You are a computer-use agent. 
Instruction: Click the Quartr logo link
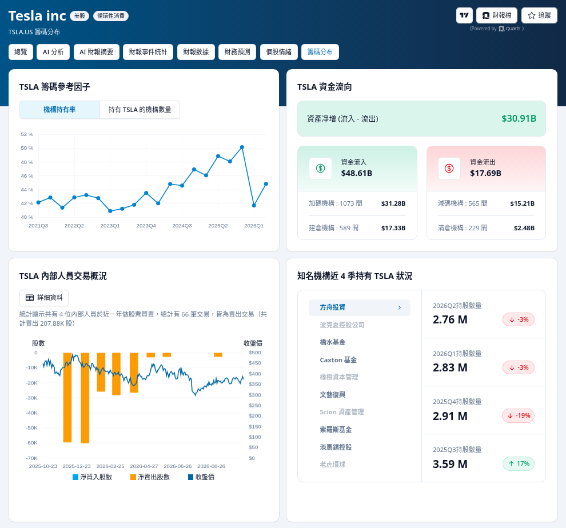point(510,29)
